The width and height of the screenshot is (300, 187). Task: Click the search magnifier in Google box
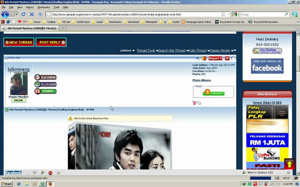[x=286, y=14]
